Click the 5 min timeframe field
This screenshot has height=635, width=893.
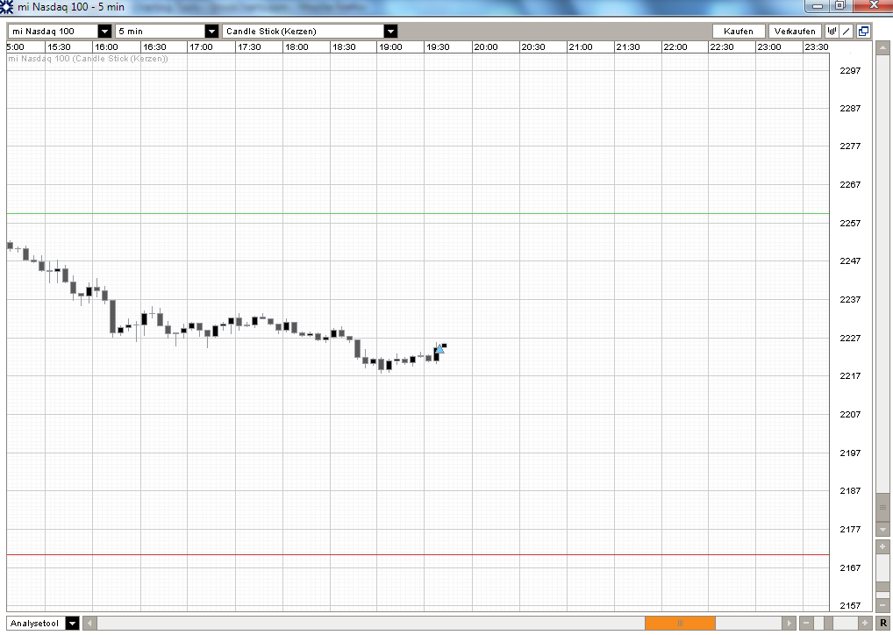click(x=160, y=32)
